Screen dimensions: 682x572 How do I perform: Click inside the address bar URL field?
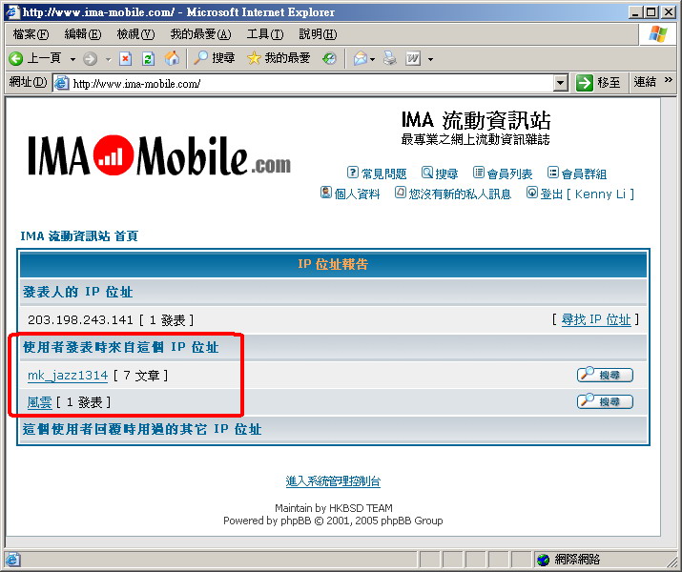coord(305,83)
